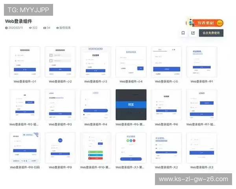This screenshot has width=236, height=189.
Task: Click the page title Web登录组件
Action: tap(18, 21)
